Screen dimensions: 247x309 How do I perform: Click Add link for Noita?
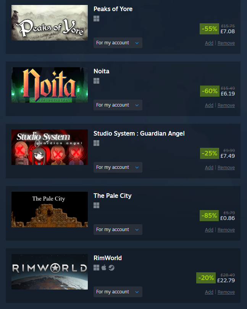(209, 105)
